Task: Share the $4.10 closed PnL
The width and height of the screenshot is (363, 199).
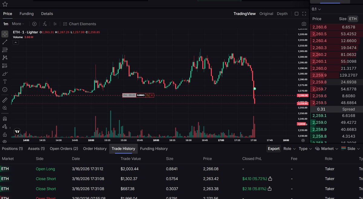Action: coord(270,179)
